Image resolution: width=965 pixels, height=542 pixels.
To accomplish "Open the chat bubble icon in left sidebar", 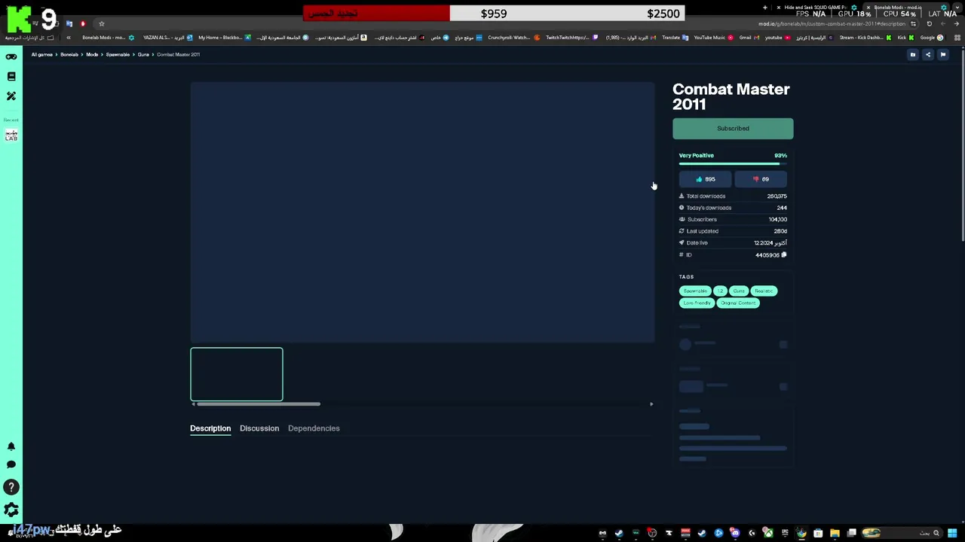I will [x=11, y=465].
